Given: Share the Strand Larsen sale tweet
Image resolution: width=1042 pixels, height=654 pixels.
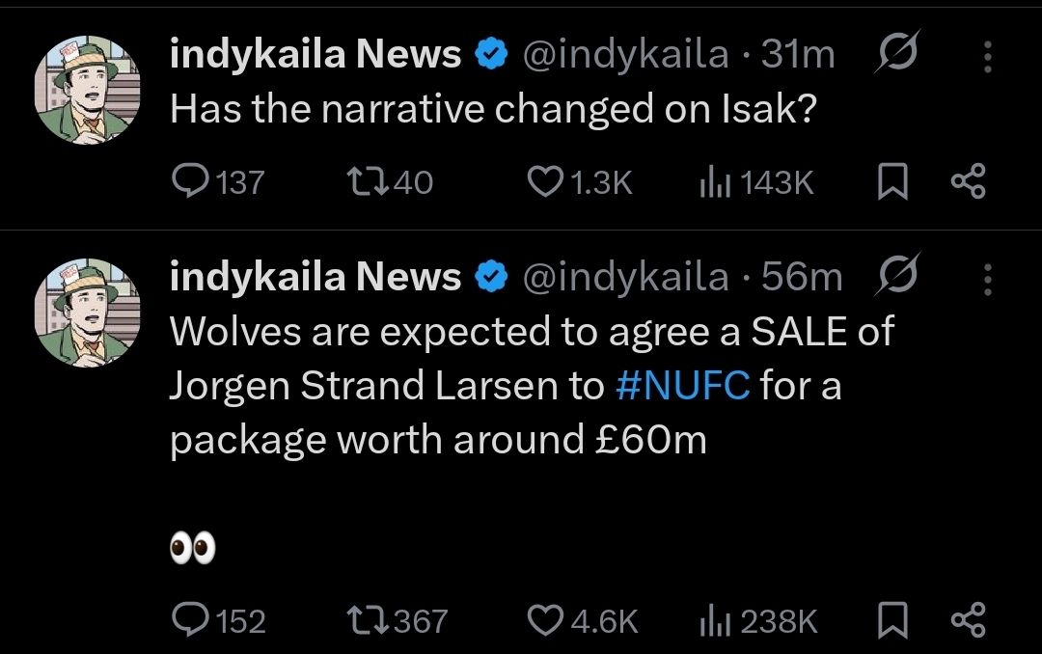Looking at the screenshot, I should coord(968,620).
